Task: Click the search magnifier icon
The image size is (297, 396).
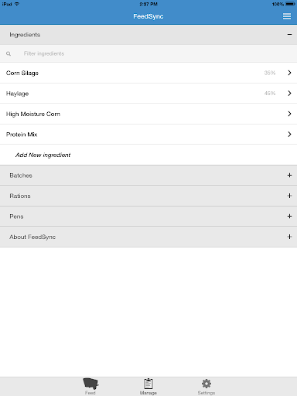Action: coord(9,53)
